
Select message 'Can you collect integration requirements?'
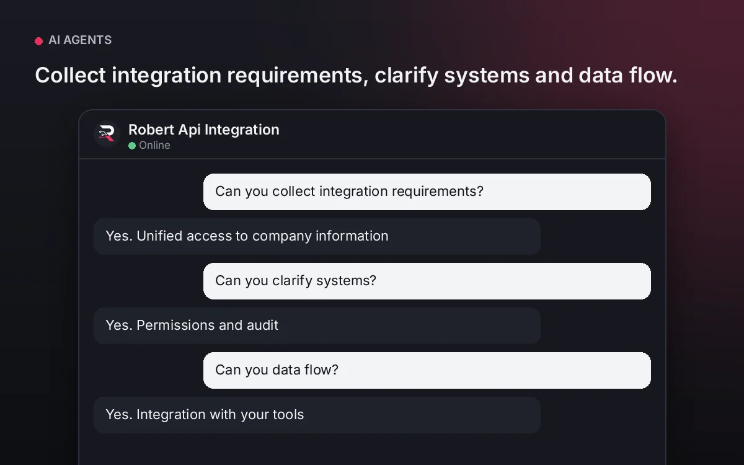tap(427, 192)
